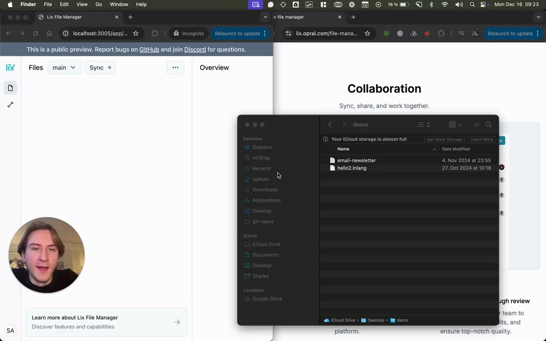Viewport: 546px width, 341px height.
Task: Open the Chrome extensions puzzle icon
Action: click(155, 34)
